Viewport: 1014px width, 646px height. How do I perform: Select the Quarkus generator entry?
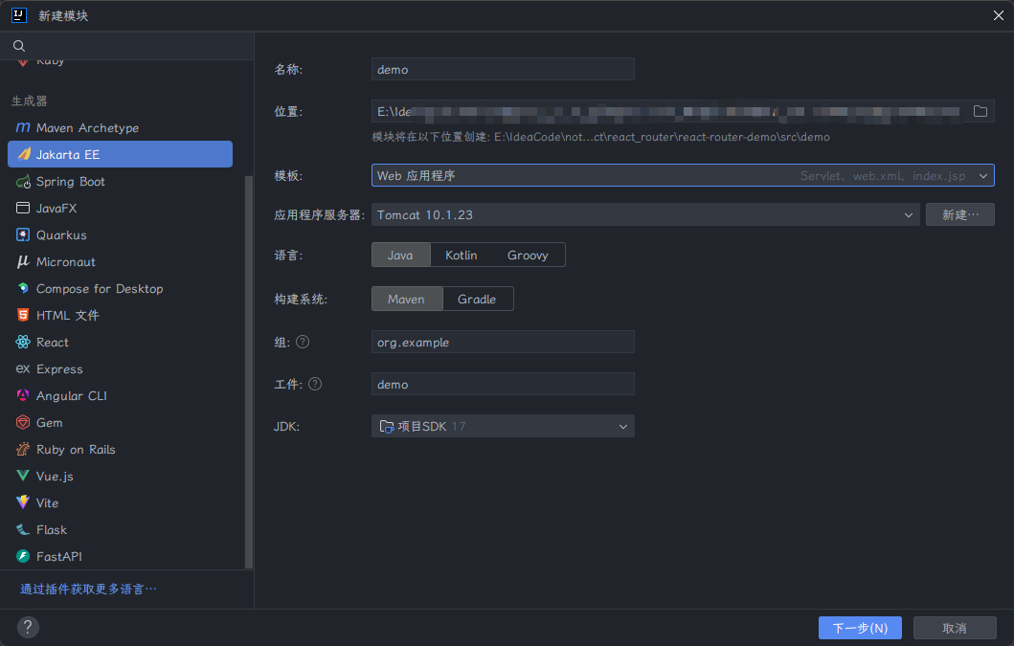click(120, 234)
